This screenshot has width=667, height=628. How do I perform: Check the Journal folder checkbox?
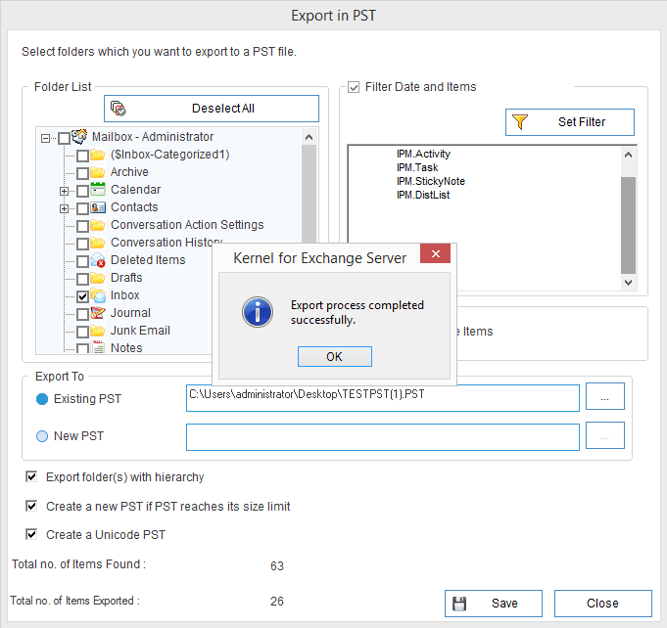tap(82, 314)
